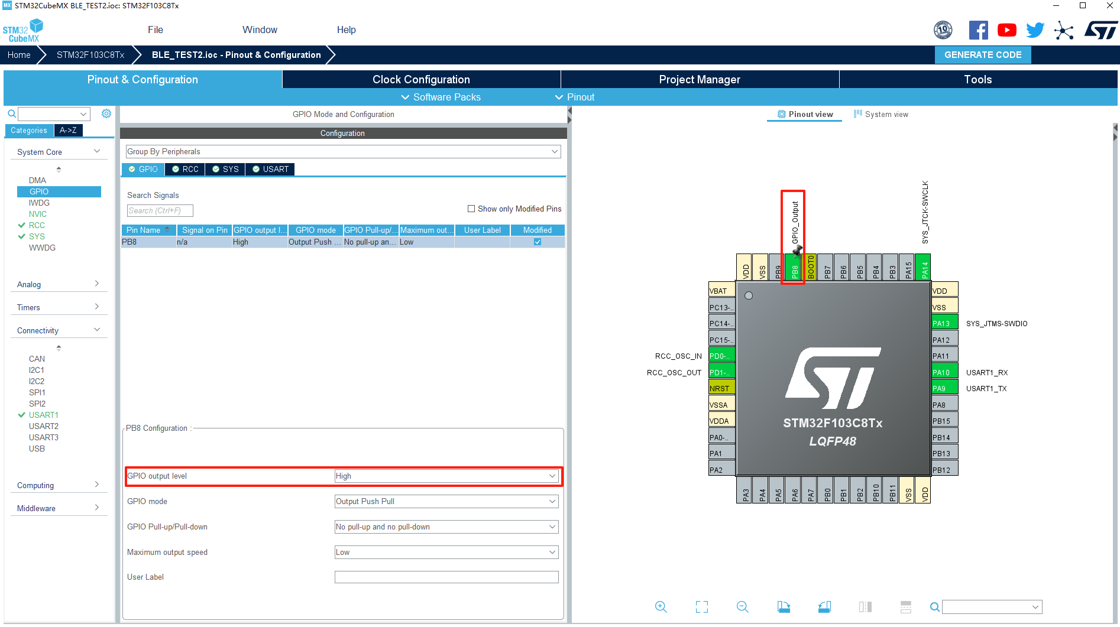Click the zoom in icon below pinout

(x=661, y=607)
